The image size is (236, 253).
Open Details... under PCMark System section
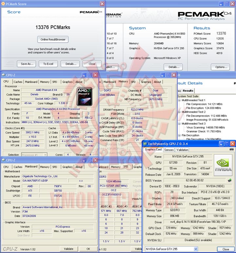[x=173, y=67]
